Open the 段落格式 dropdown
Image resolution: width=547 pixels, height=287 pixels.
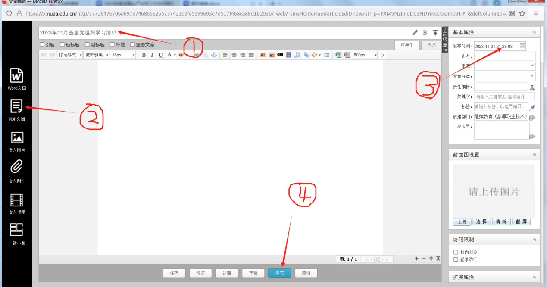[x=69, y=55]
